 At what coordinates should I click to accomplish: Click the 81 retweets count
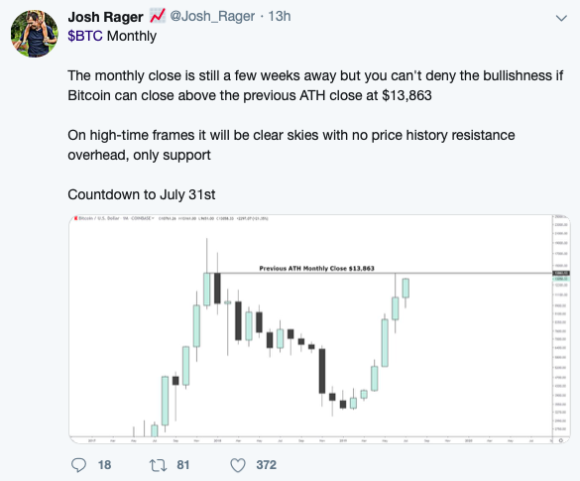click(183, 465)
